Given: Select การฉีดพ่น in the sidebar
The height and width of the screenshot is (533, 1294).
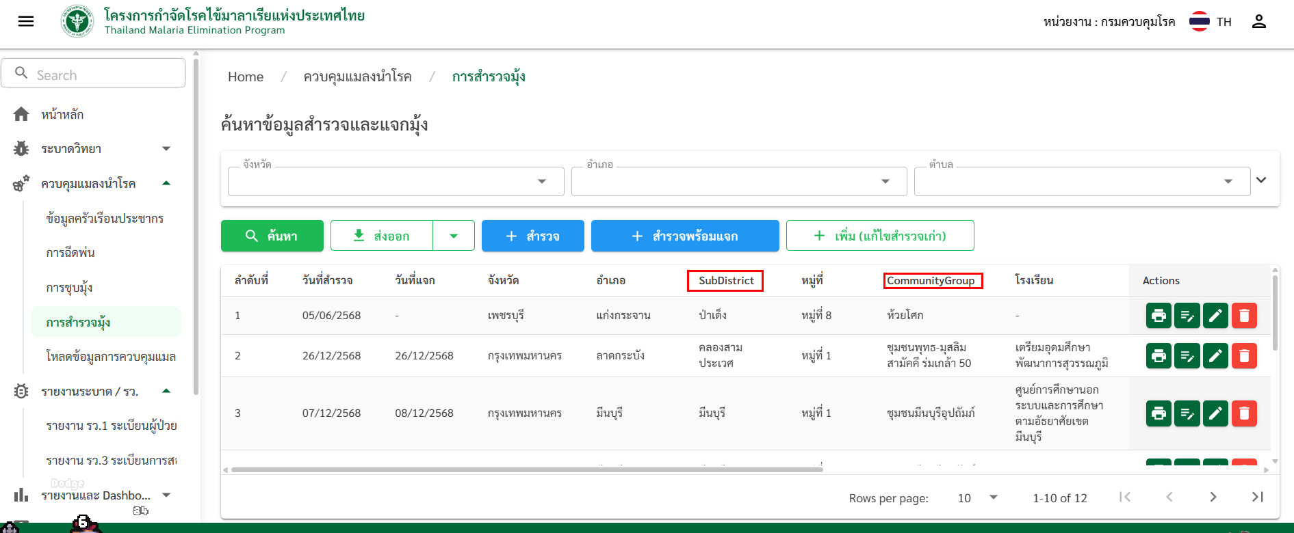Looking at the screenshot, I should pyautogui.click(x=70, y=253).
